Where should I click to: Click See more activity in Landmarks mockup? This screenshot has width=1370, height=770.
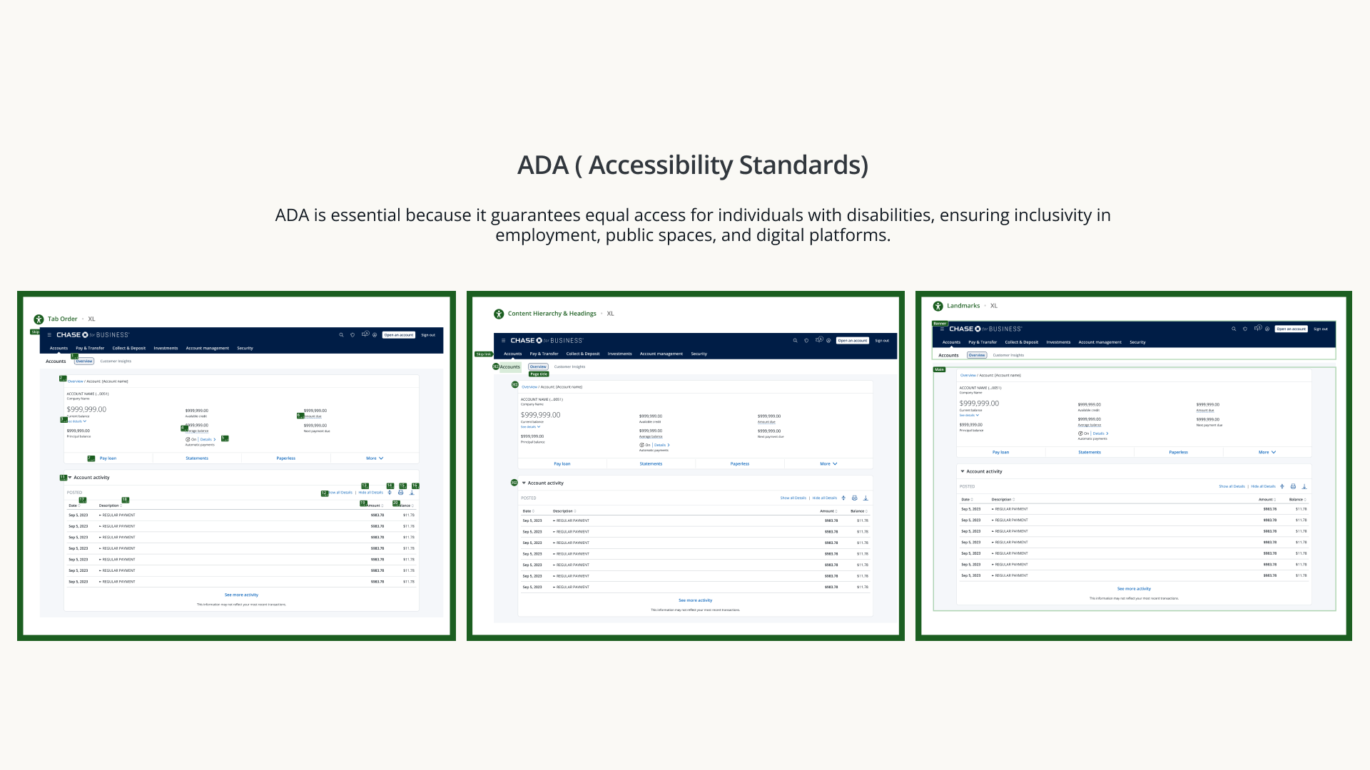tap(1133, 589)
